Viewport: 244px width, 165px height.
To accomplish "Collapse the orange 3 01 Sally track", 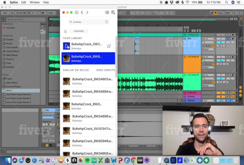I will [185, 57].
